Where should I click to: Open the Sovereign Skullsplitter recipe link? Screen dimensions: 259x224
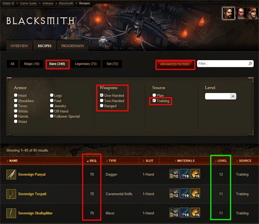(x=35, y=213)
